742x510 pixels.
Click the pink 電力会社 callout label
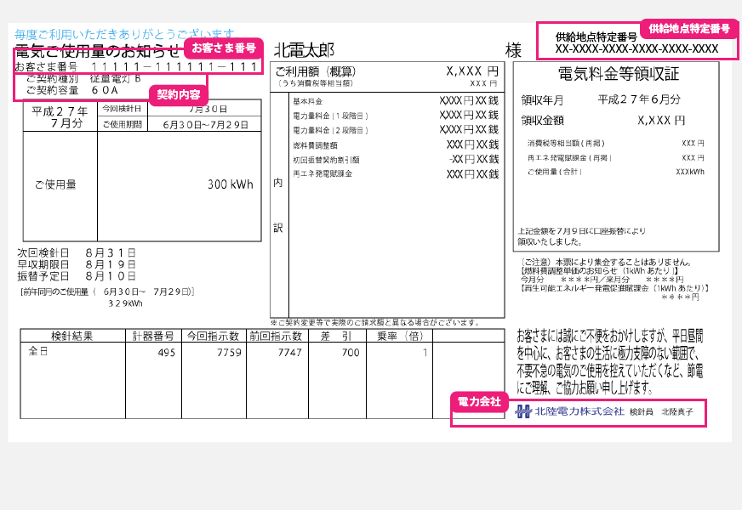point(479,401)
